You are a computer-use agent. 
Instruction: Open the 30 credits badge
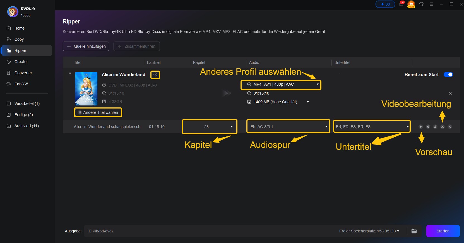click(x=385, y=4)
